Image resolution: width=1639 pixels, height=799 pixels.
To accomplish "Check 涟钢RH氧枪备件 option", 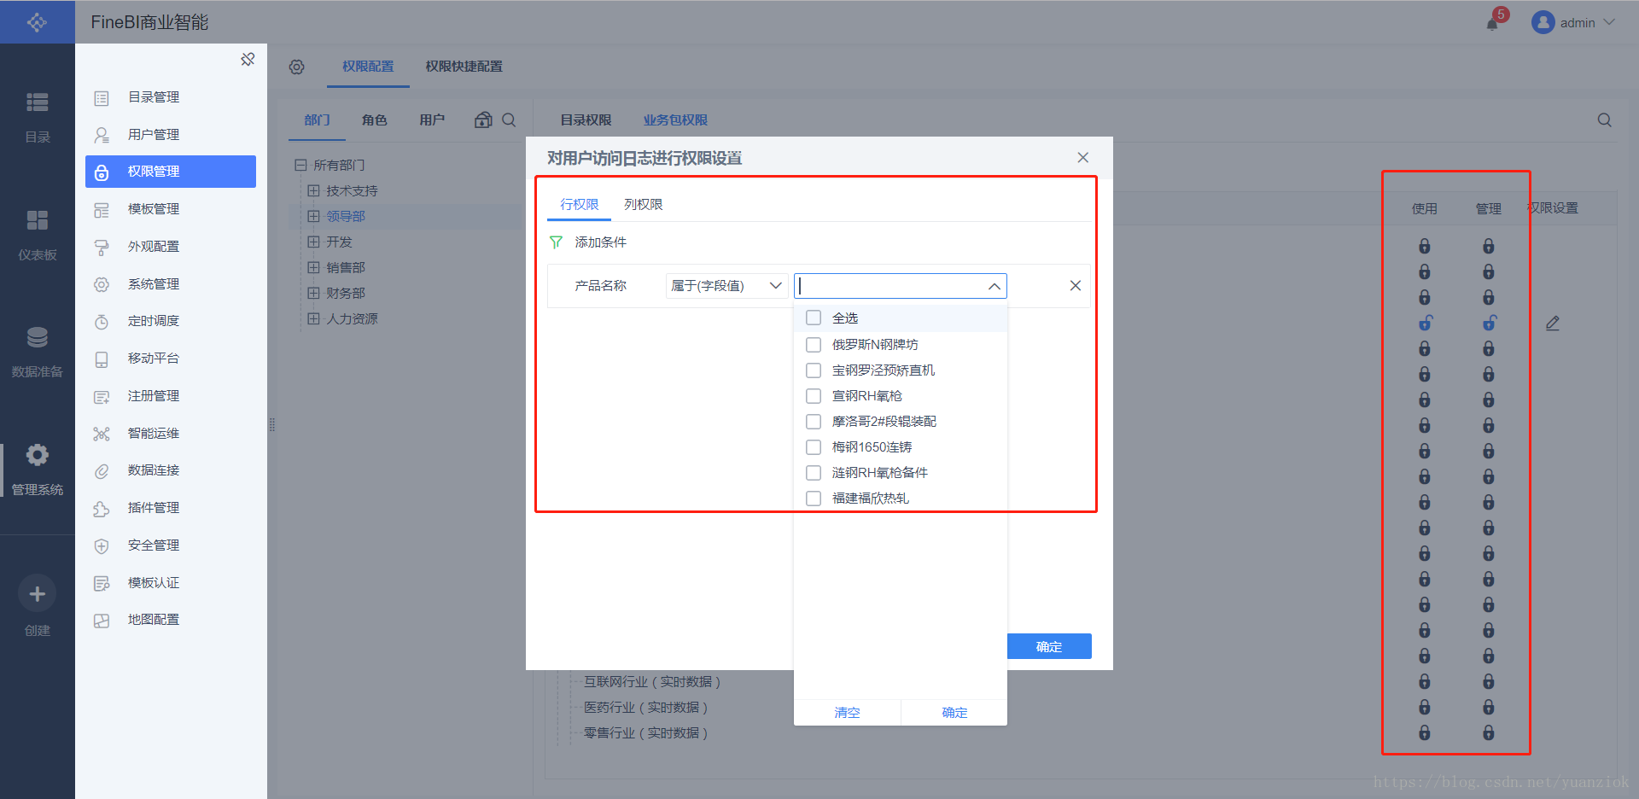I will click(x=814, y=473).
